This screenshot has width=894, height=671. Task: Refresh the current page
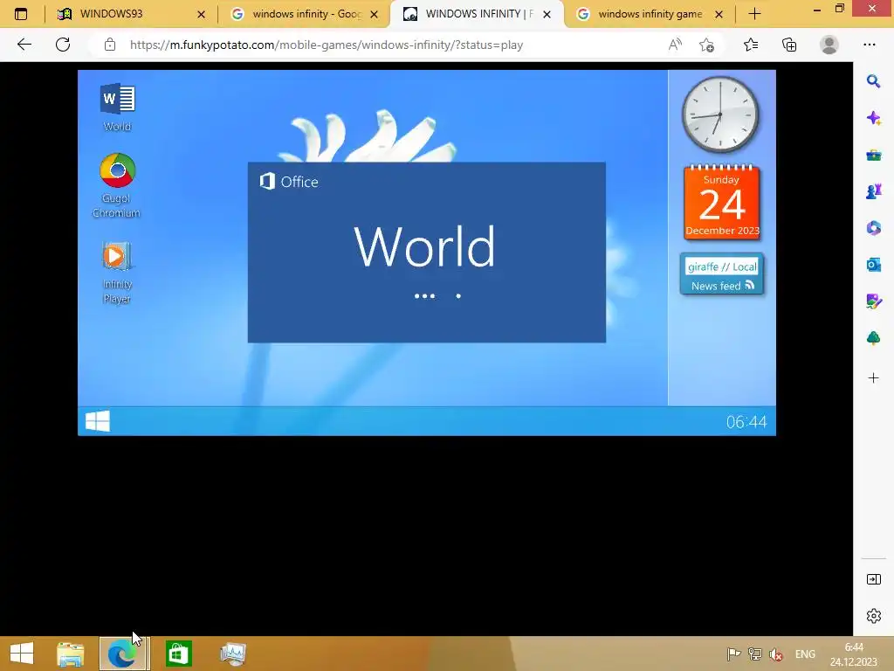point(63,45)
